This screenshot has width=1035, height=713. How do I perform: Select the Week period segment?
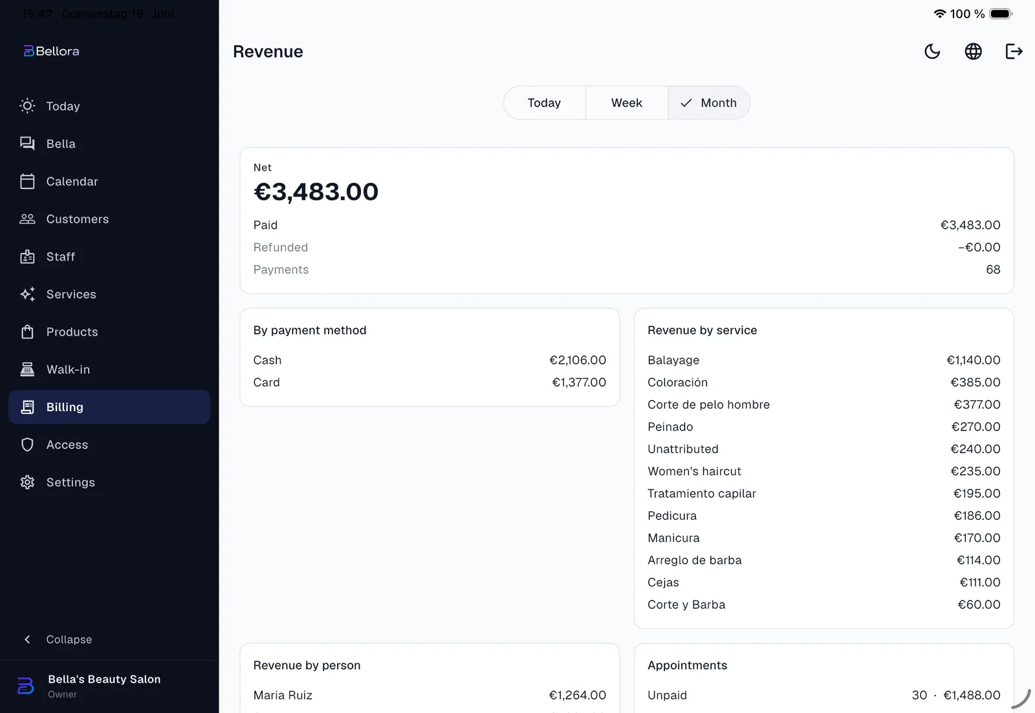click(627, 103)
